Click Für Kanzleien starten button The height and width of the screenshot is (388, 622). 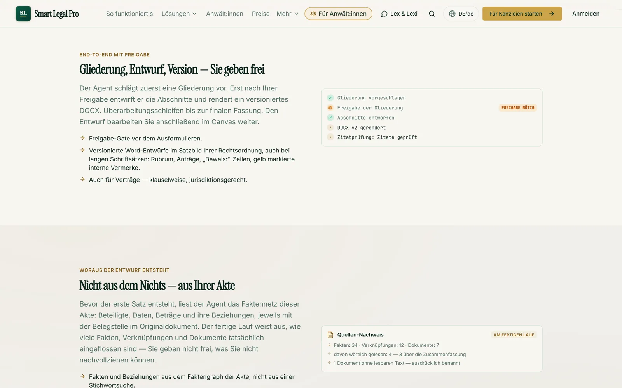pos(522,14)
